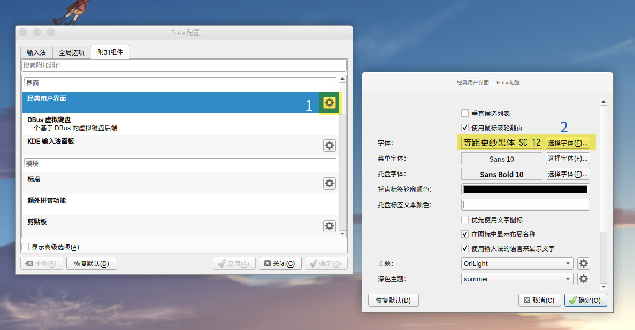635x330 pixels.
Task: Select the KDE 输入法面板 addon row
Action: 180,145
